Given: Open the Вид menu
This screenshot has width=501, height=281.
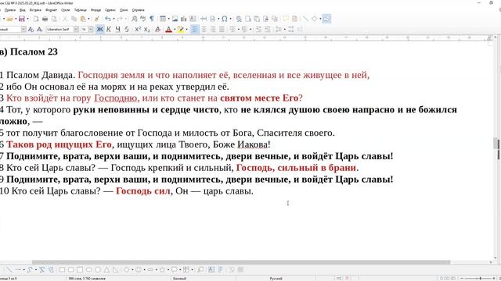Looking at the screenshot, I should pyautogui.click(x=23, y=10).
